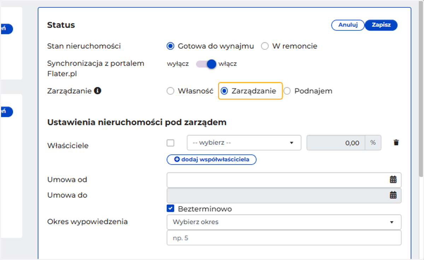Click the '%' unit addon
The image size is (424, 260).
[373, 143]
